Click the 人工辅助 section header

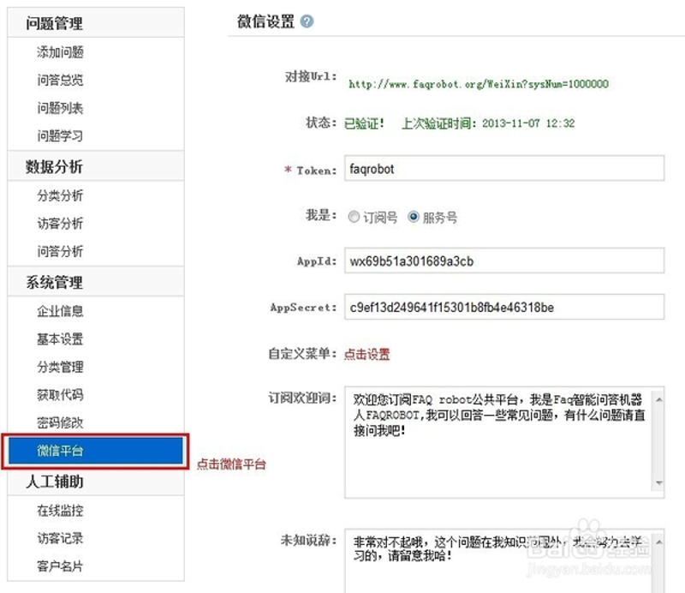click(96, 482)
